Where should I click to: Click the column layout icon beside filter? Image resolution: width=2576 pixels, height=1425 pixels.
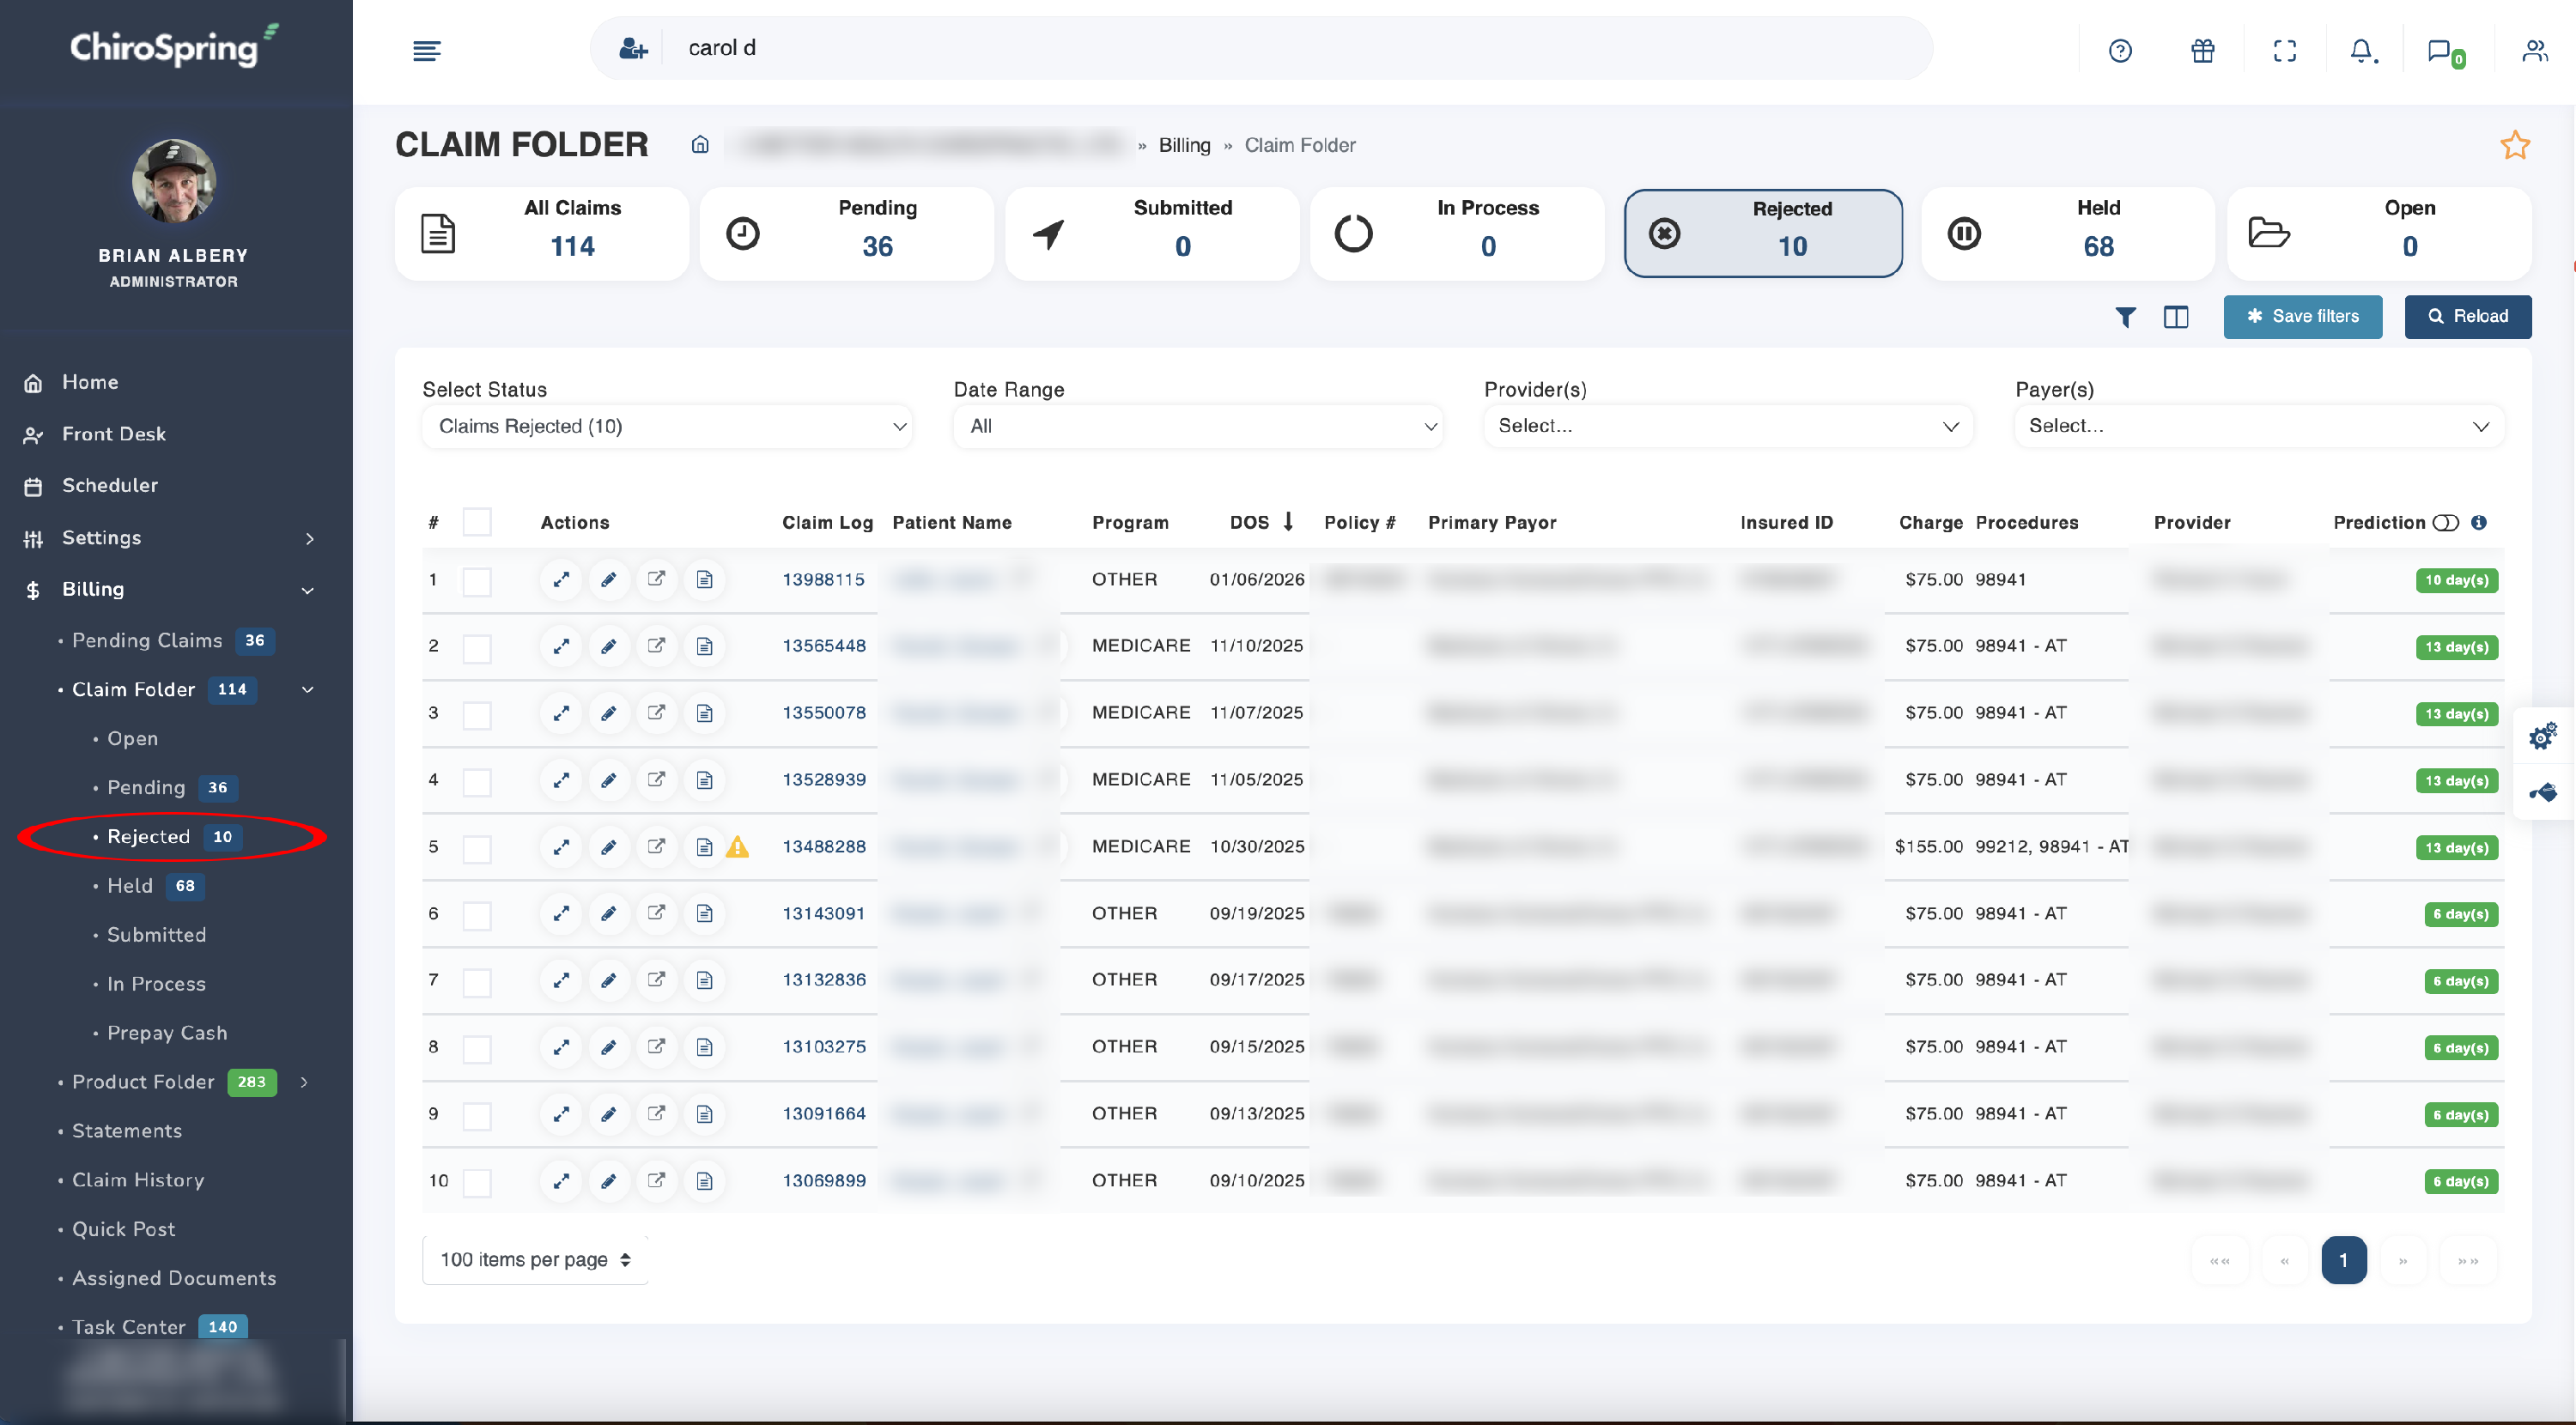(x=2176, y=317)
